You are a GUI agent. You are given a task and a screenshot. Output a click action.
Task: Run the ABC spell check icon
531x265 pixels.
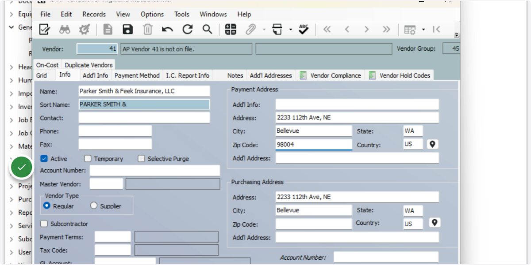pyautogui.click(x=304, y=30)
